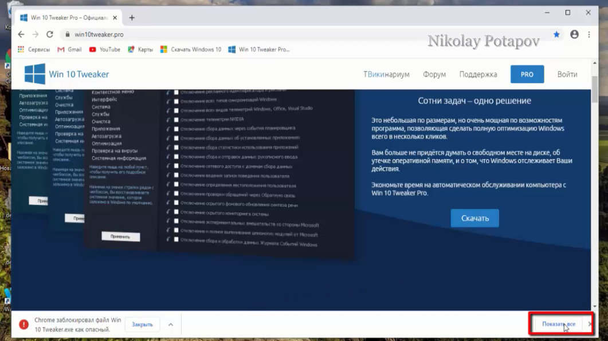Screen dimensions: 608x341
Task: Toggle checkbox Отключение сбора статистики использования приложений
Action: point(176,148)
